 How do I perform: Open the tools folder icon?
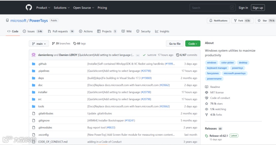(x=34, y=106)
